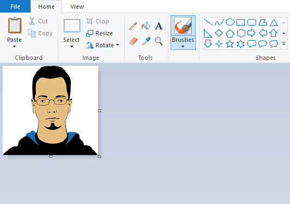Open the Paste dropdown arrow
The height and width of the screenshot is (204, 290).
click(14, 47)
